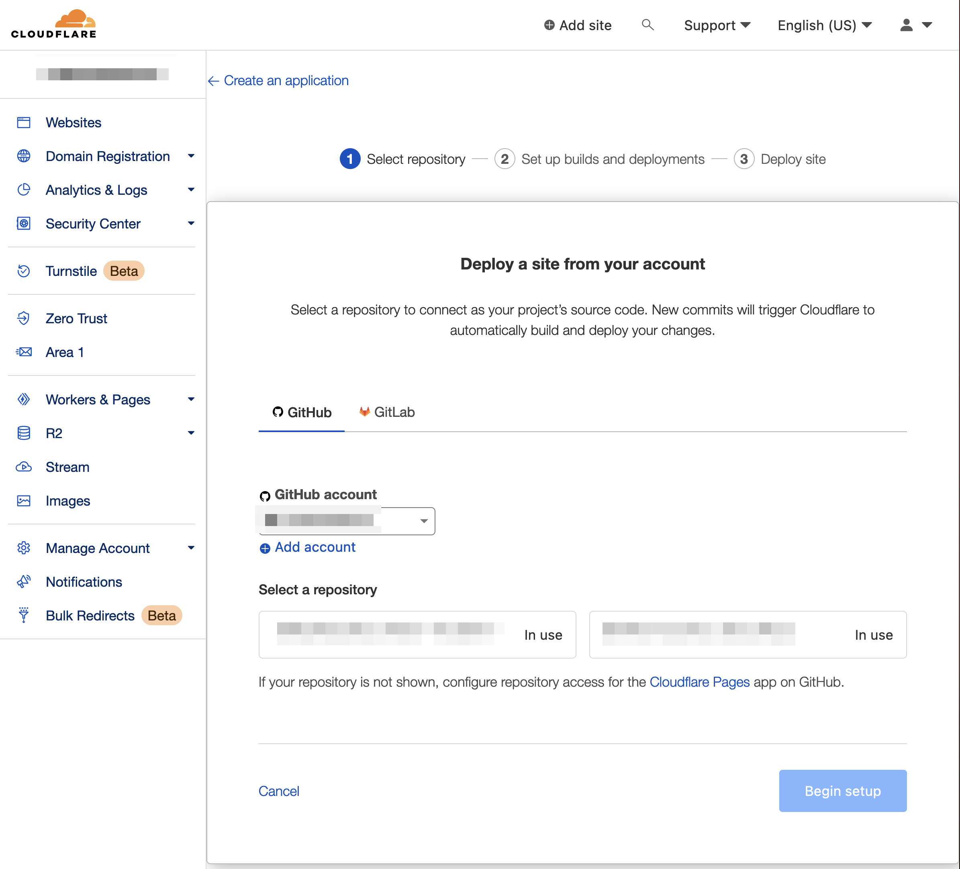Click the GitHub logo in the GitHub tab
This screenshot has width=960, height=869.
278,412
